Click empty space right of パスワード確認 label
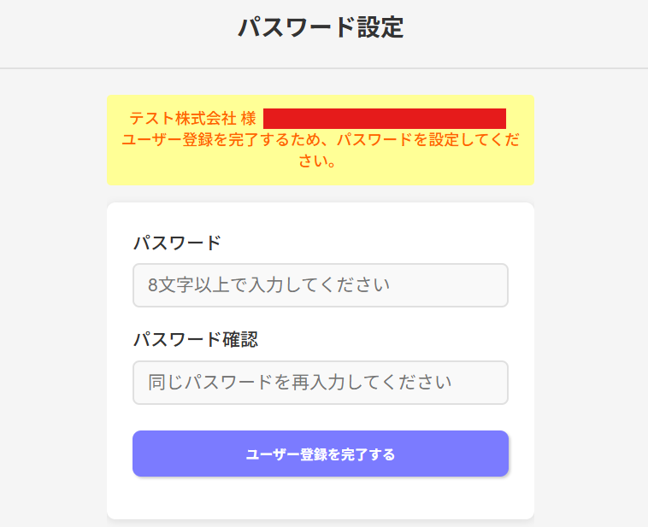 click(385, 340)
